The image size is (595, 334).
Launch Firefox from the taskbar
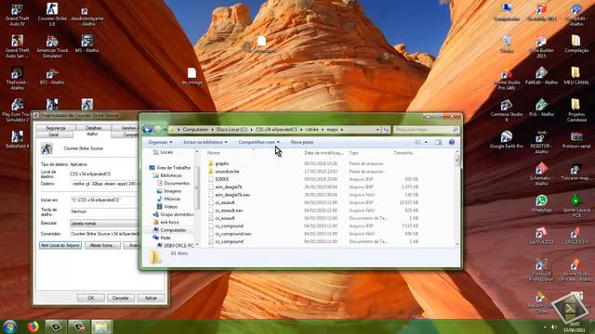click(33, 327)
